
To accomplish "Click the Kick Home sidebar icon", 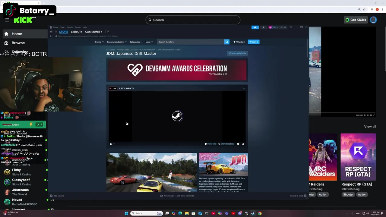I will tap(6, 34).
